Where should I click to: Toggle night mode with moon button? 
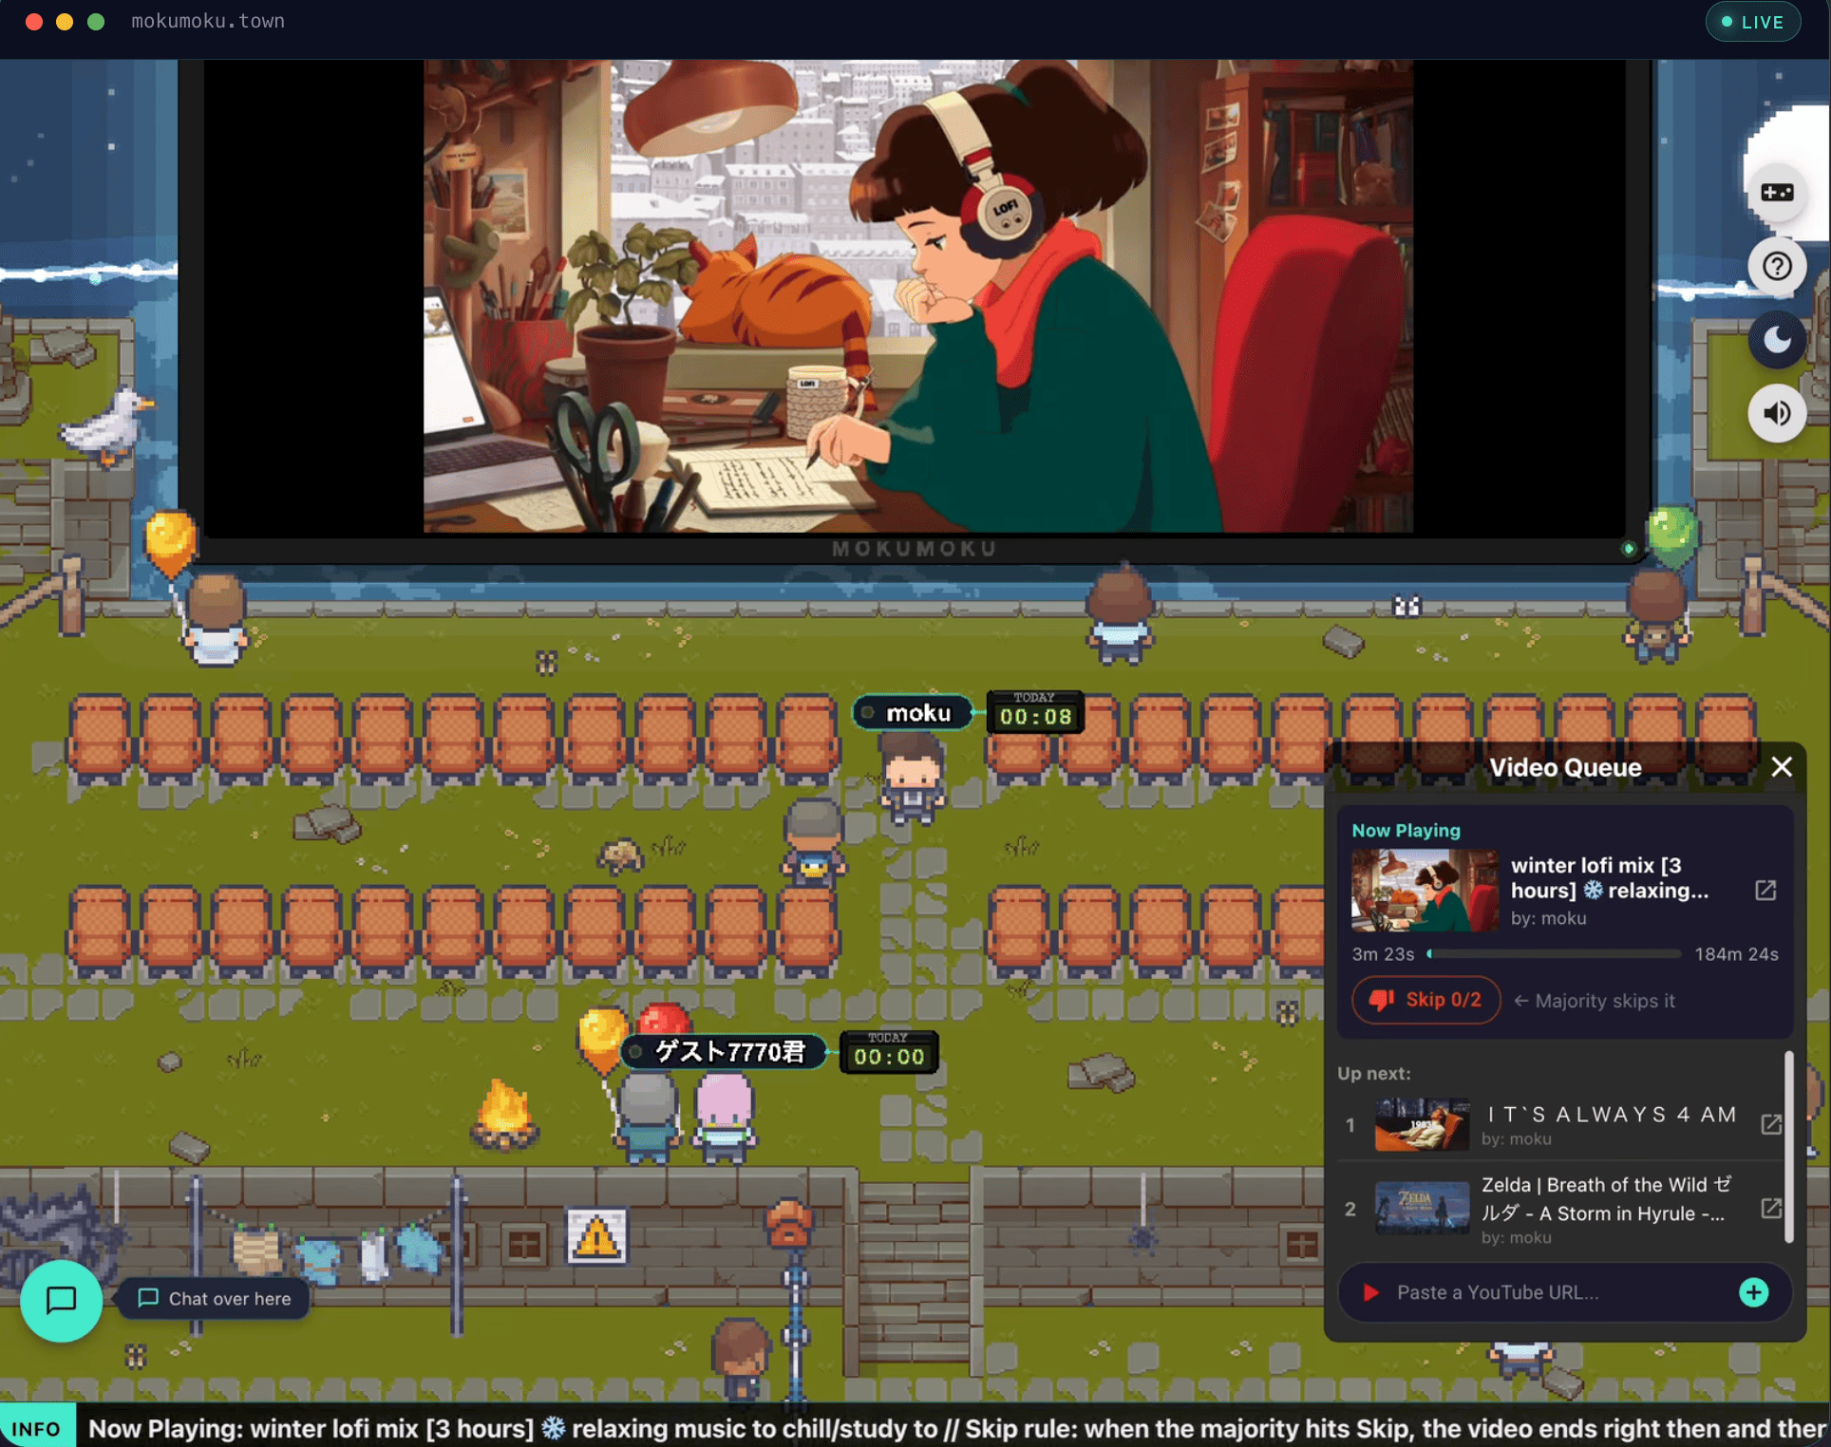1777,340
